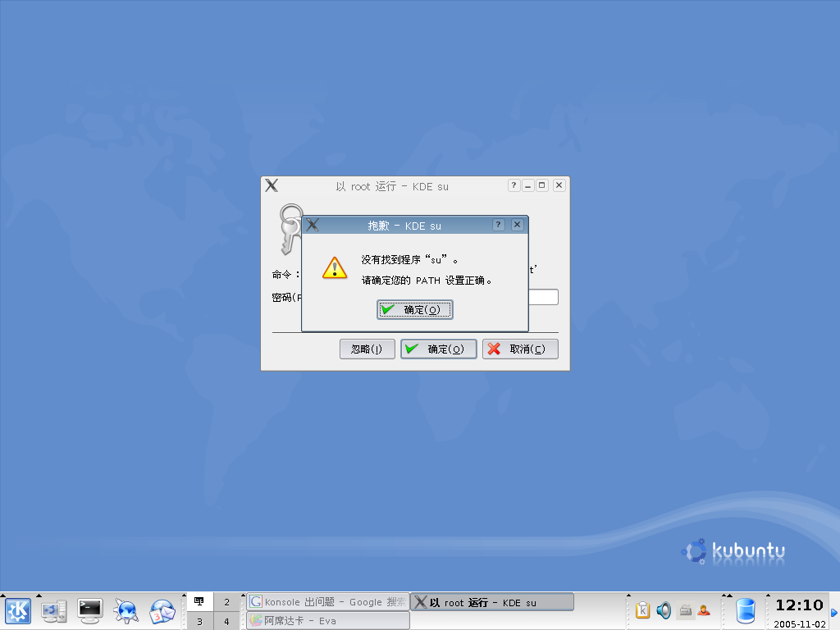The height and width of the screenshot is (630, 840).
Task: Confirm the error dialog with 确定(O)
Action: pyautogui.click(x=415, y=309)
